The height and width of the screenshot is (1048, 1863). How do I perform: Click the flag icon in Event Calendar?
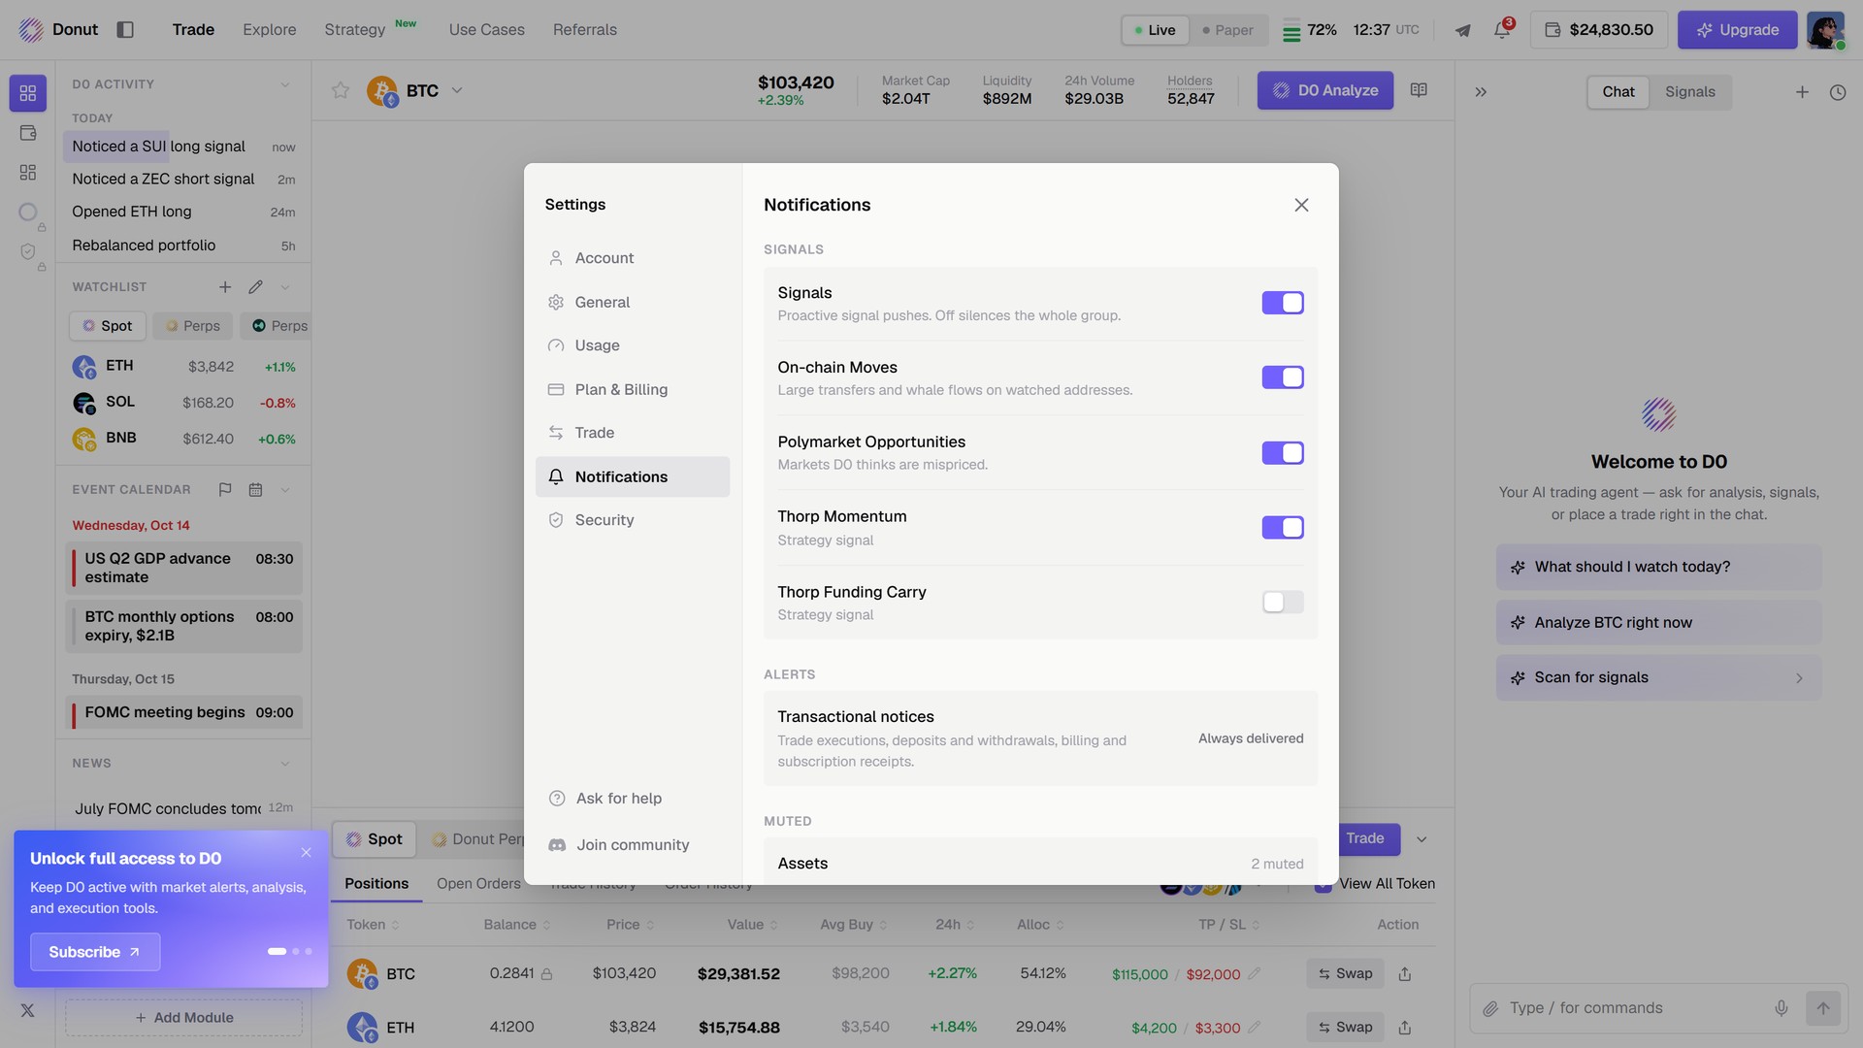pos(225,490)
